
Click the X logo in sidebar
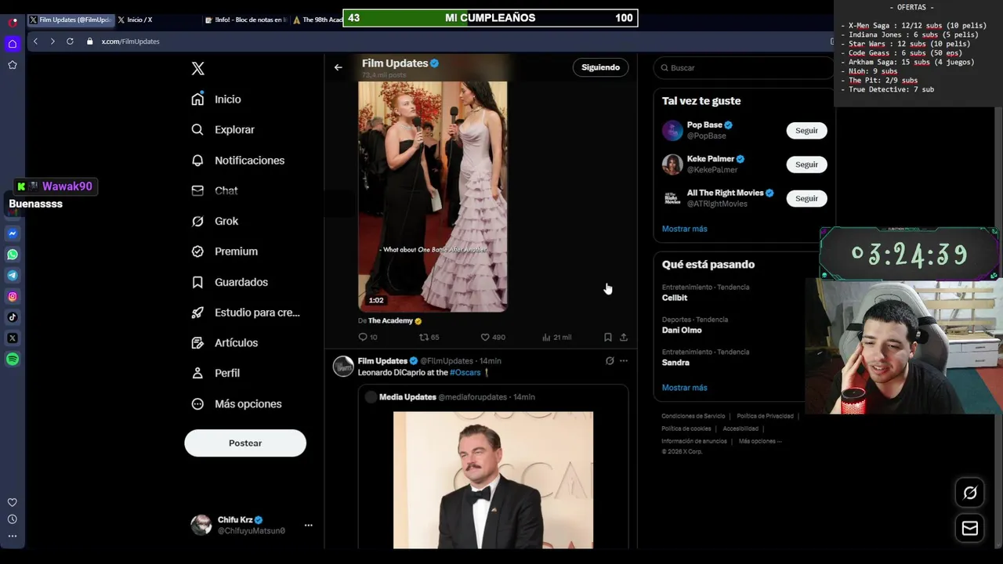pyautogui.click(x=198, y=69)
